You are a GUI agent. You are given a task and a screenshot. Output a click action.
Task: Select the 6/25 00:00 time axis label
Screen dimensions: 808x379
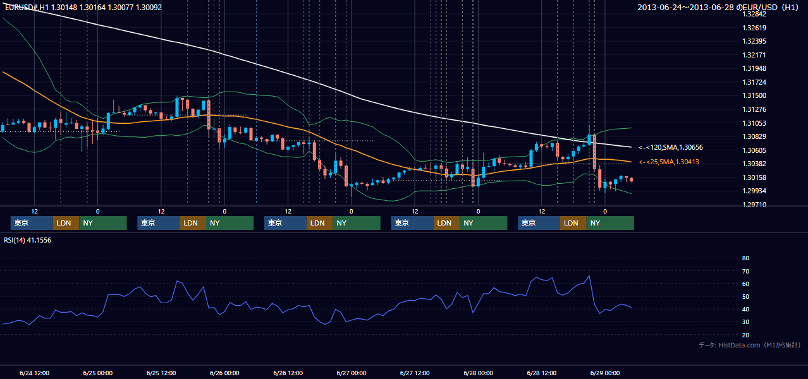[x=98, y=373]
